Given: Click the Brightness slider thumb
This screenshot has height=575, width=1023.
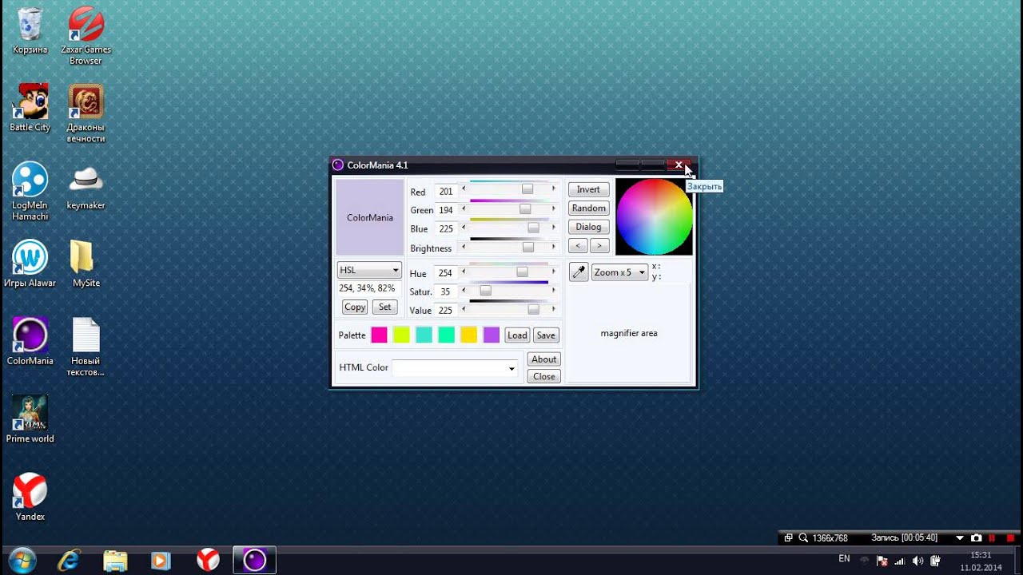Looking at the screenshot, I should point(528,248).
